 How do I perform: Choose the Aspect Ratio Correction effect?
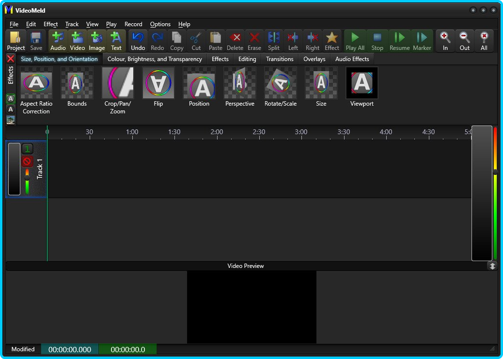point(36,91)
